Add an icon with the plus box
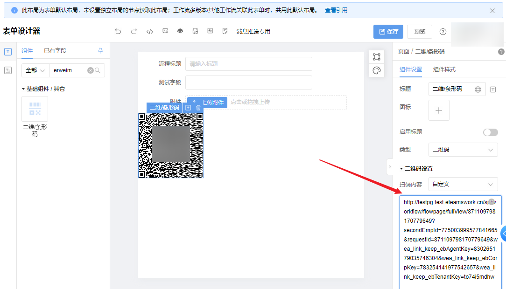Screen dimensions: 506x289 tap(439, 110)
